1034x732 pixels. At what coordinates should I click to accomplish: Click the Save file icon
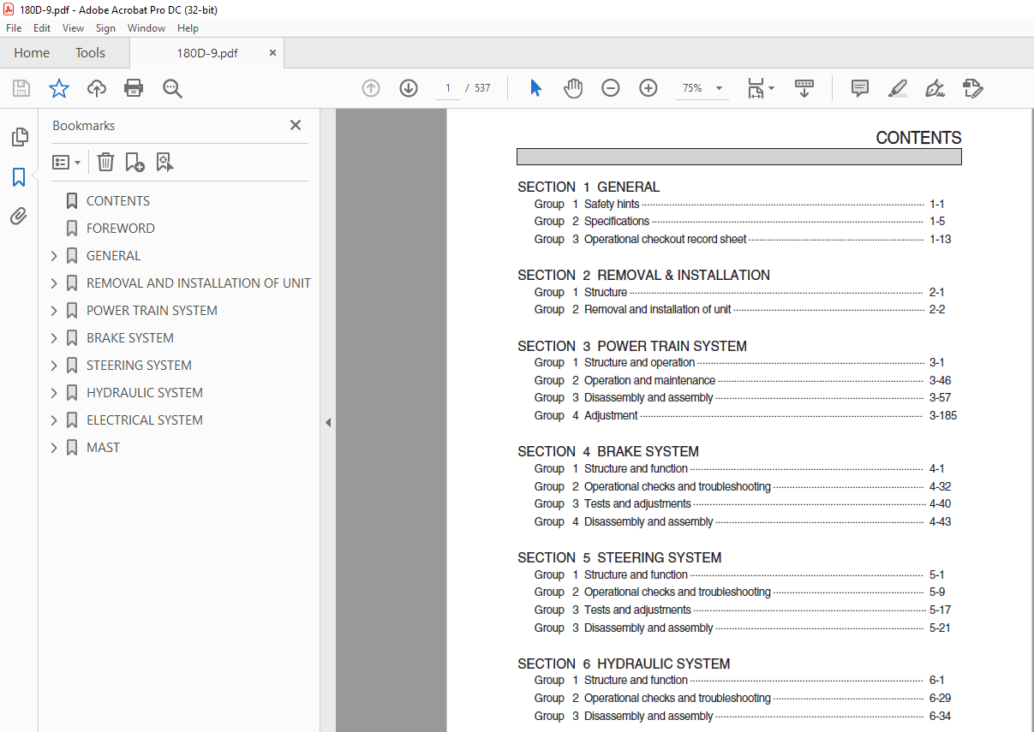point(21,88)
